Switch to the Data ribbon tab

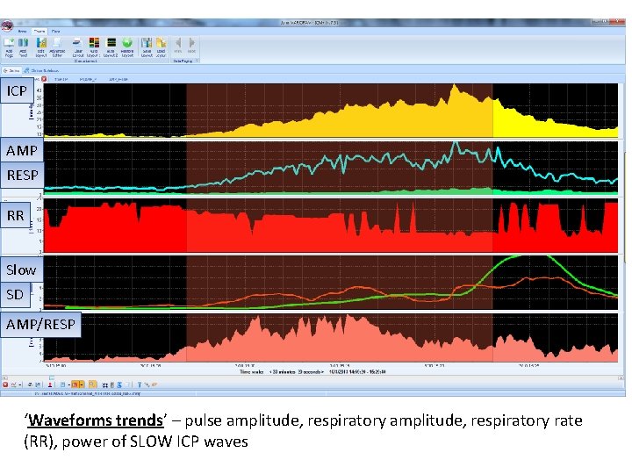pyautogui.click(x=55, y=31)
